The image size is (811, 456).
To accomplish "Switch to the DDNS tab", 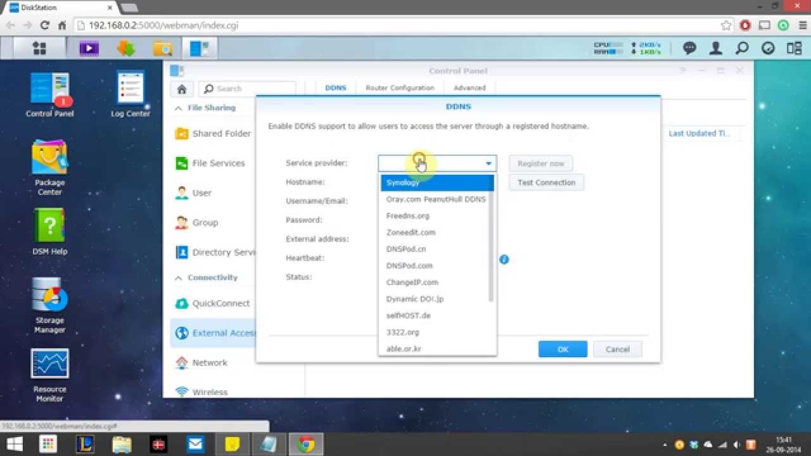I will pyautogui.click(x=336, y=88).
